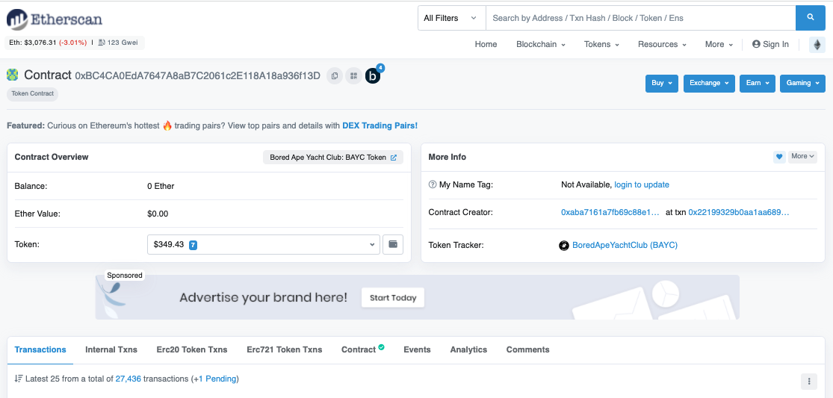The image size is (833, 398).
Task: Open creation txn 0x22199329b0aa1aa689…
Action: tap(739, 212)
